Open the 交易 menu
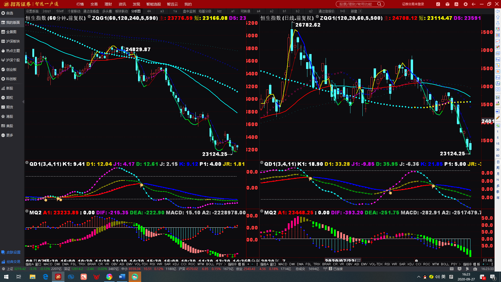 94,4
